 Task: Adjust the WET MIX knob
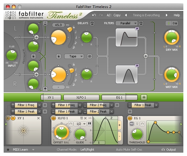point(172,75)
